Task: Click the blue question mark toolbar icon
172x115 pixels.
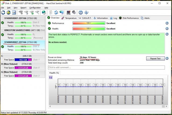Action: click(81, 12)
